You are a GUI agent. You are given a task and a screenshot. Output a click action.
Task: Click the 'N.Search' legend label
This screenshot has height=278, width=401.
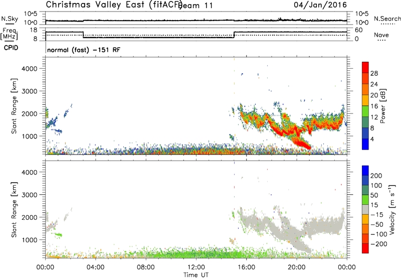(x=387, y=19)
